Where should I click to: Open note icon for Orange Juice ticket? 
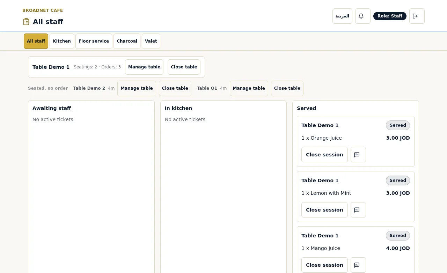click(358, 155)
